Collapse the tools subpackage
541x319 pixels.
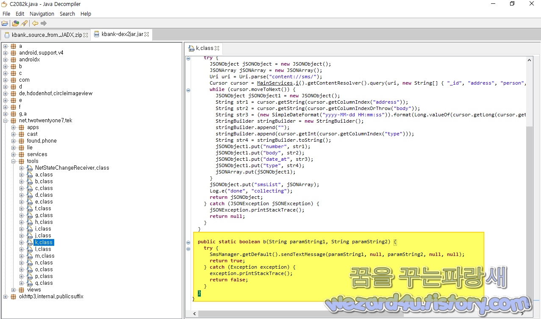coord(14,161)
